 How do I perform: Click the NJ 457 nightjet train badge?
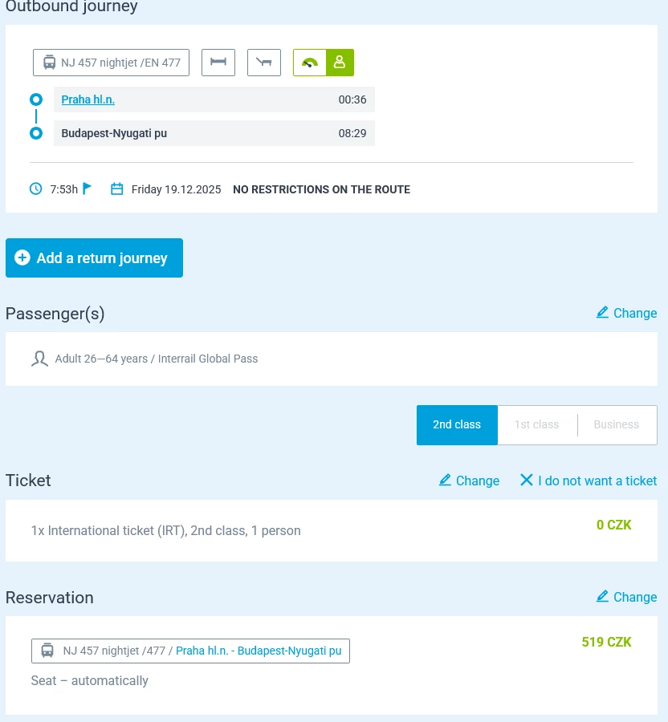[111, 63]
